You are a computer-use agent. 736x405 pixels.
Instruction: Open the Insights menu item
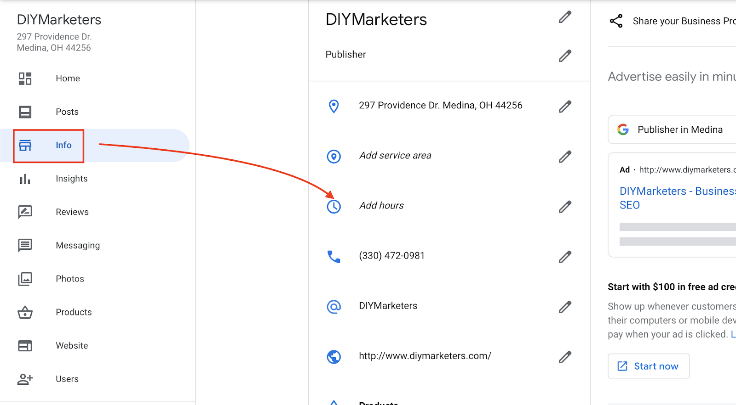pos(72,179)
